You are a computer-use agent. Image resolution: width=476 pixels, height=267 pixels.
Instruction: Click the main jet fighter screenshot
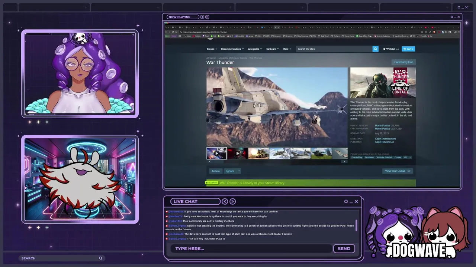click(x=277, y=107)
